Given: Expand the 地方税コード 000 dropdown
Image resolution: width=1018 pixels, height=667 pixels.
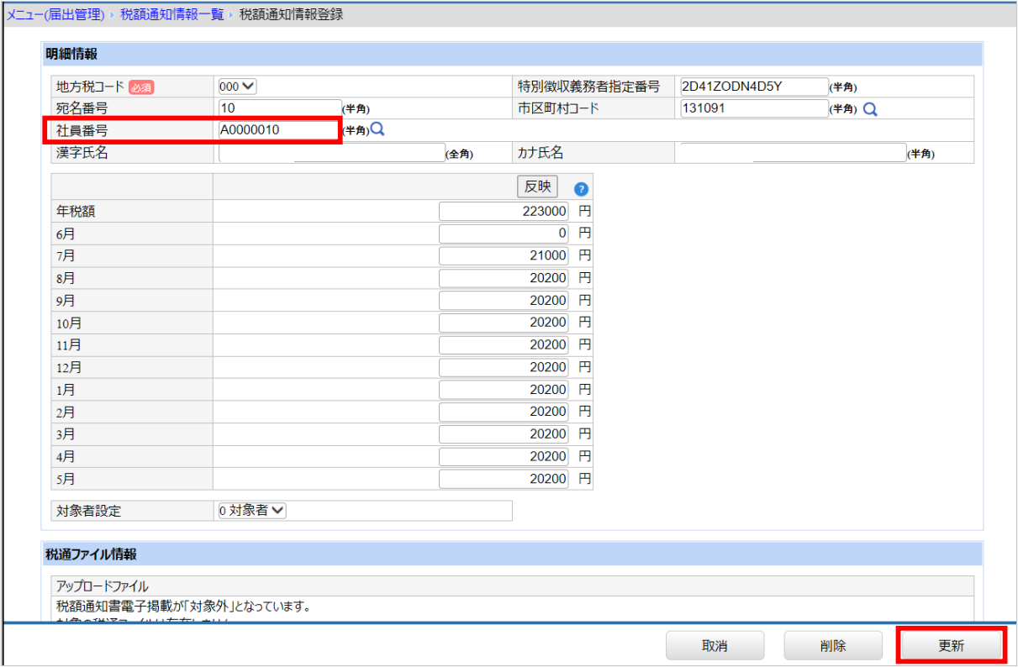Looking at the screenshot, I should [x=237, y=86].
